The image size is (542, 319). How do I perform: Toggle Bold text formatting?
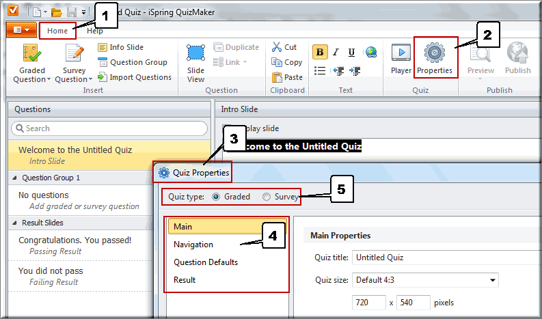click(320, 52)
